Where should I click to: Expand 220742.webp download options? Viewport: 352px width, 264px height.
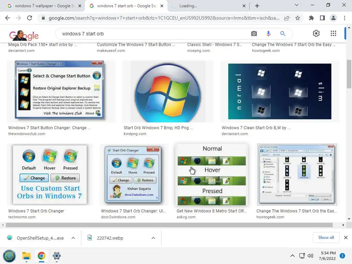[153, 238]
